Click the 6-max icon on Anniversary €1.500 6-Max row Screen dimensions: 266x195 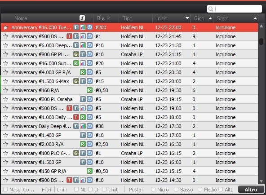pyautogui.click(x=76, y=81)
